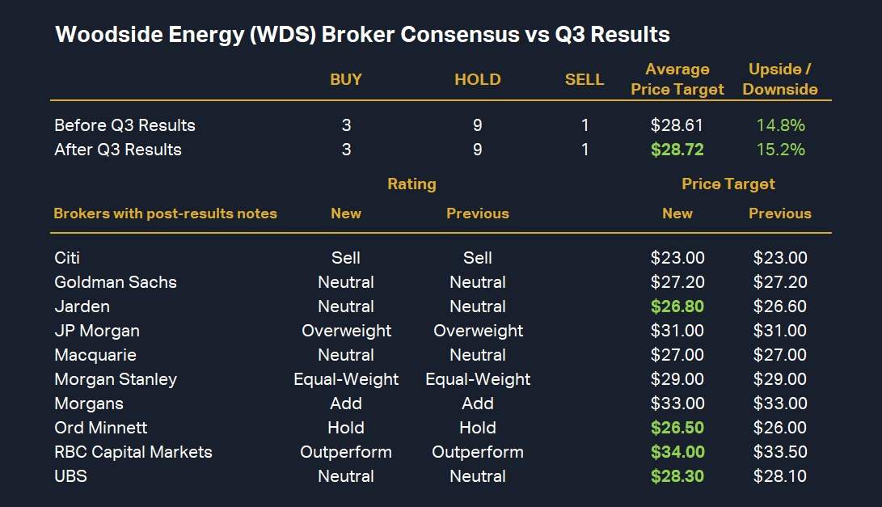
Task: Select Jarden's new $26.80 price target
Action: point(677,306)
